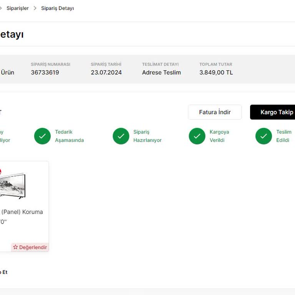Click the Sipariş Detayı breadcrumb

click(57, 8)
